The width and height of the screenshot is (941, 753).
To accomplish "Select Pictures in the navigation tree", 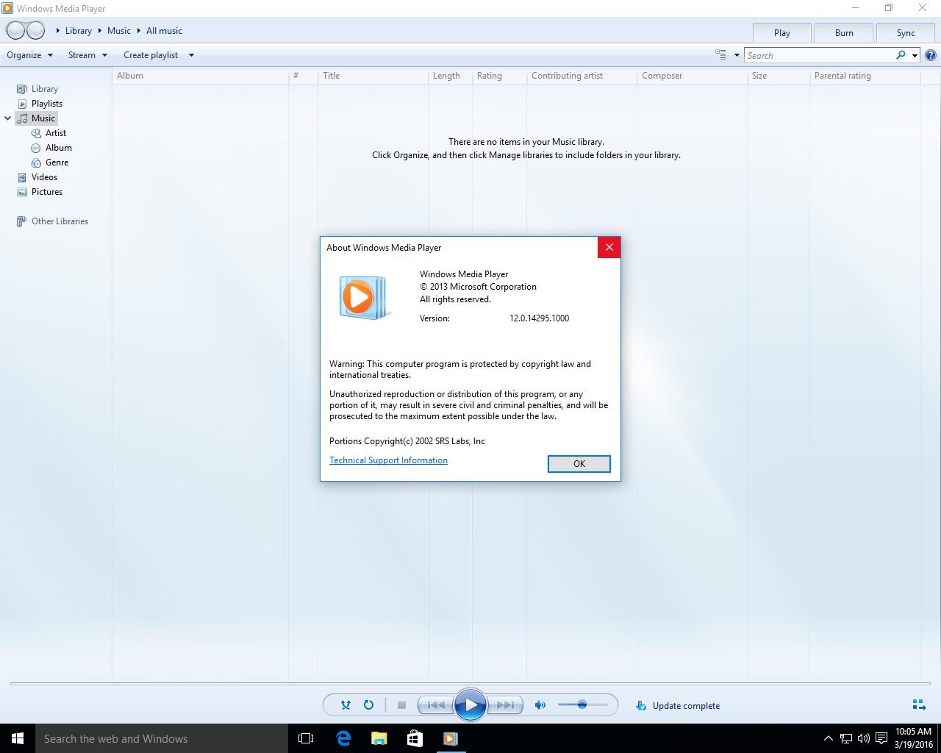I will point(46,191).
